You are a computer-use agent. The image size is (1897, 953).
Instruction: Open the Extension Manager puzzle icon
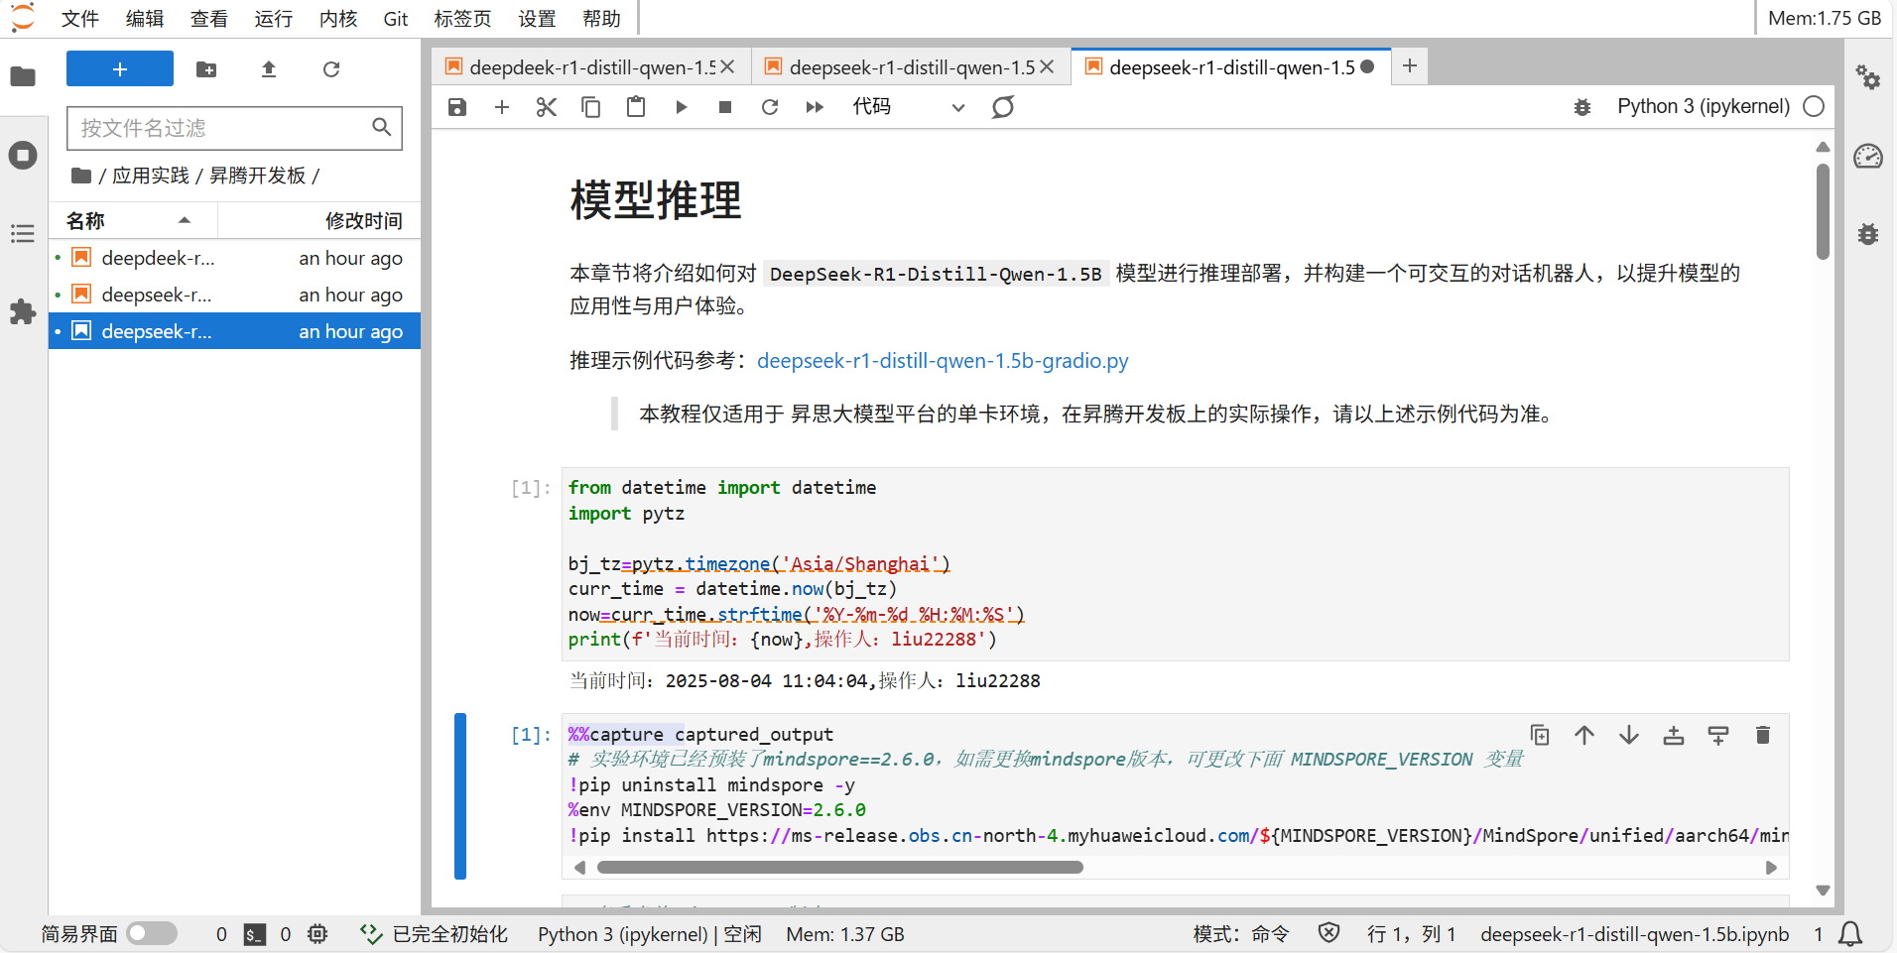(x=23, y=311)
